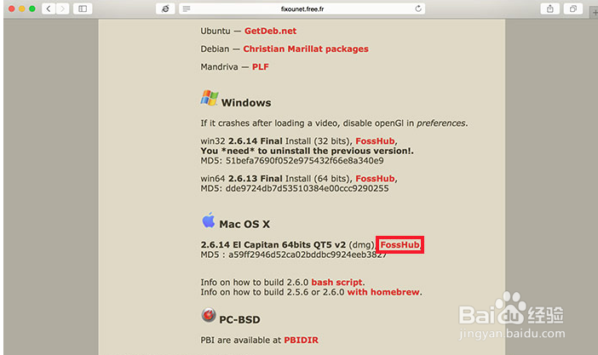
Task: Click the PC-BSD logo icon
Action: click(x=208, y=315)
